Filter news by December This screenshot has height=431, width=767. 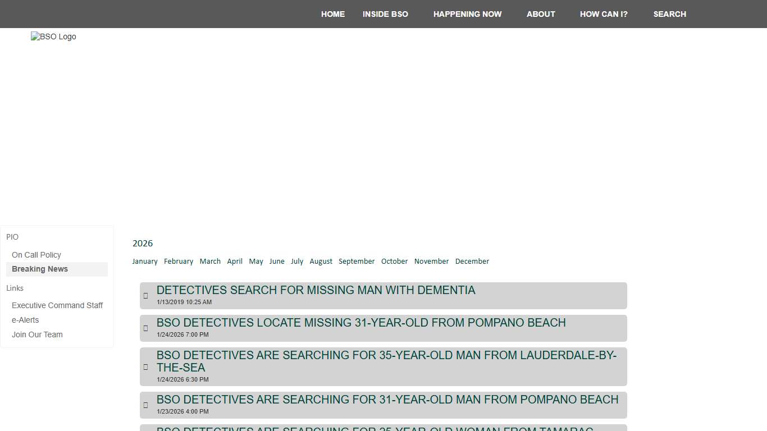[472, 262]
